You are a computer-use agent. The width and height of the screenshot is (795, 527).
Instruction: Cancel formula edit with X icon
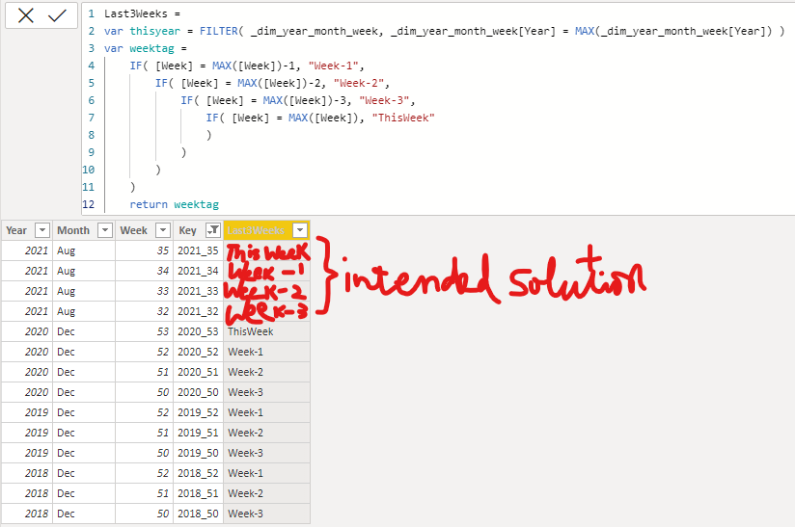25,15
